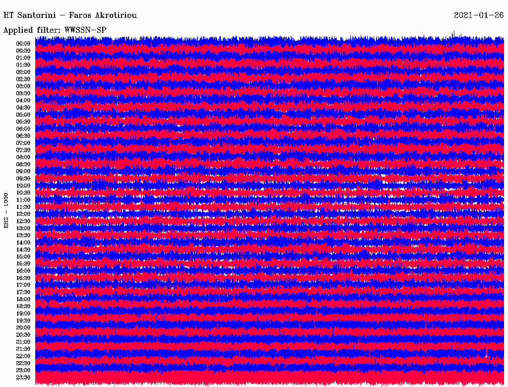508x387 pixels.
Task: Click the date label 2021-01-26
Action: (x=479, y=15)
